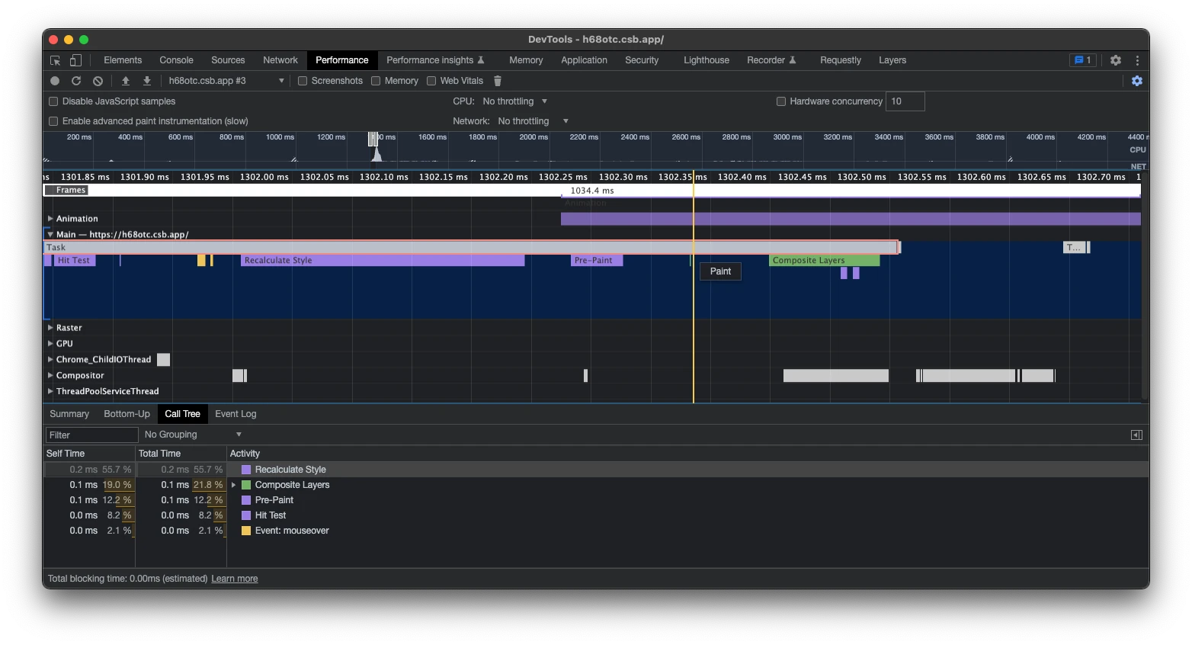Open capture settings with blue gear icon
1192x645 pixels.
1137,81
